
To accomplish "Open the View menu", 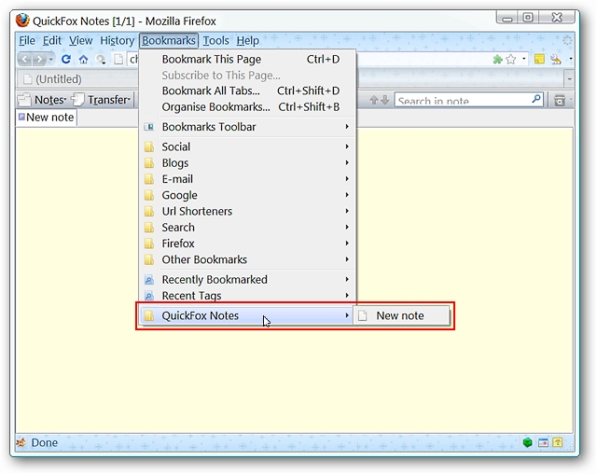I will (81, 41).
